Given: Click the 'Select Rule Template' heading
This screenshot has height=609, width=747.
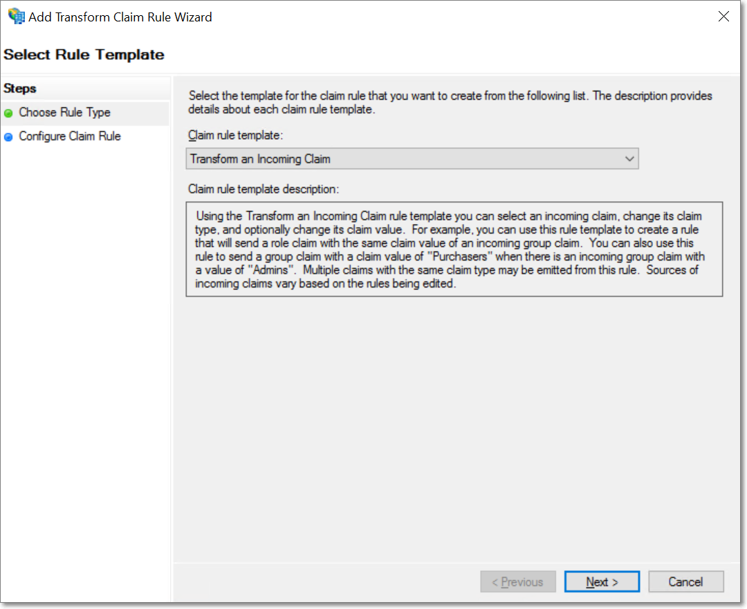Looking at the screenshot, I should (84, 55).
